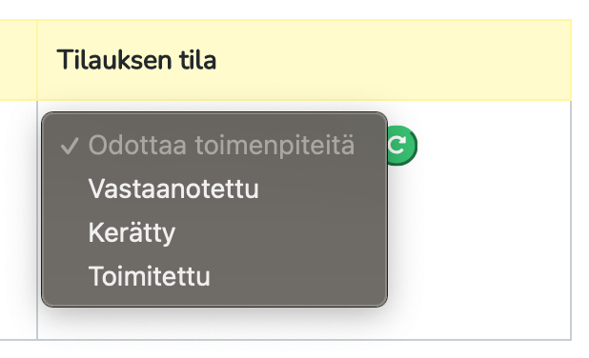Save the status change via the green reload button
The width and height of the screenshot is (589, 358).
pyautogui.click(x=402, y=146)
